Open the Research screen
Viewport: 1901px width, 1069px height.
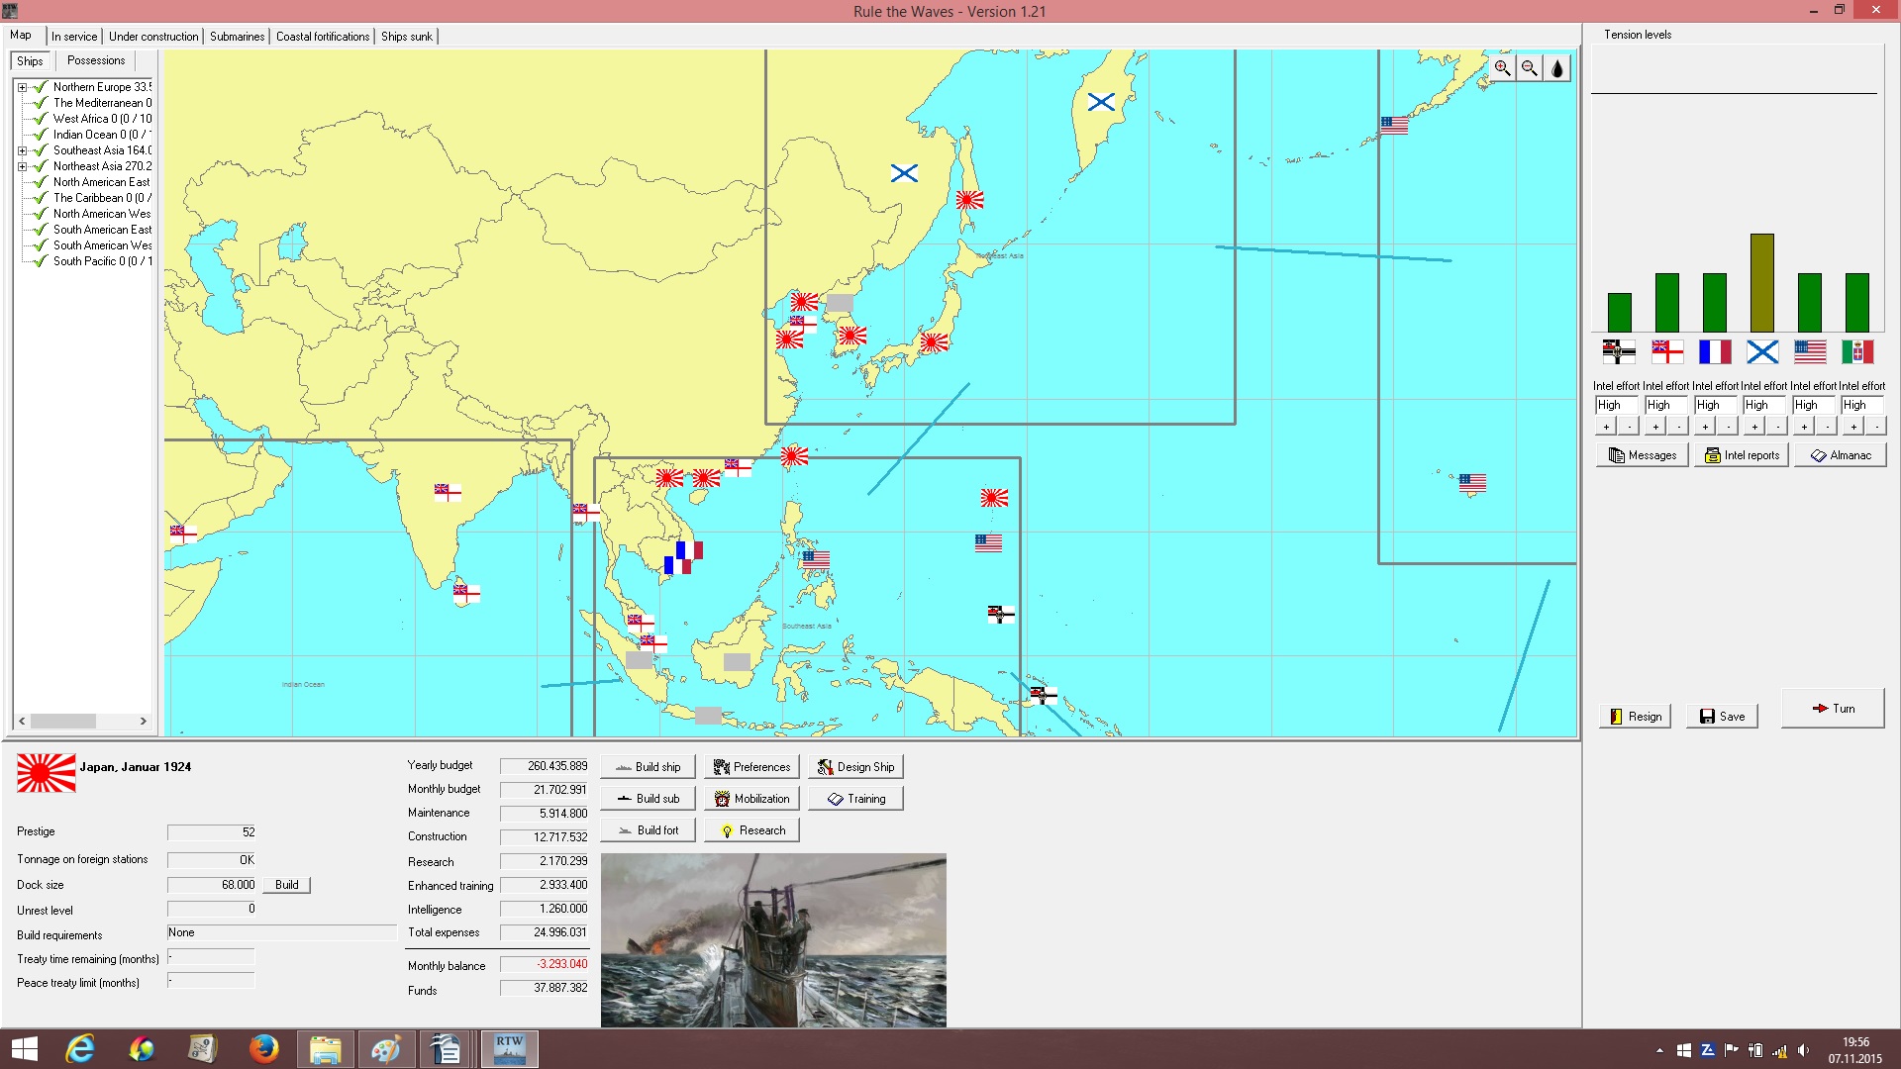(x=751, y=830)
